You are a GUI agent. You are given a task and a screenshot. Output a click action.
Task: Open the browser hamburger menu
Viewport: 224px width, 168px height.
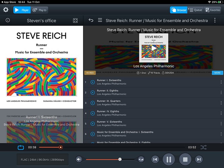pos(100,20)
